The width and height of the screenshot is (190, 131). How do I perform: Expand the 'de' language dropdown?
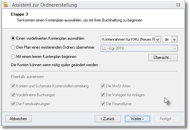(x=174, y=39)
